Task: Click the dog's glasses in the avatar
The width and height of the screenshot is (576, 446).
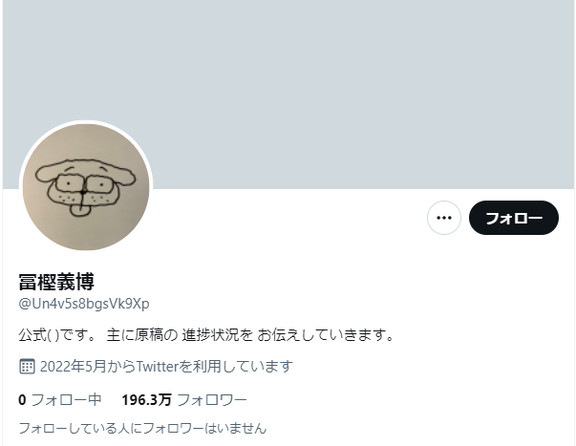Action: 84,183
